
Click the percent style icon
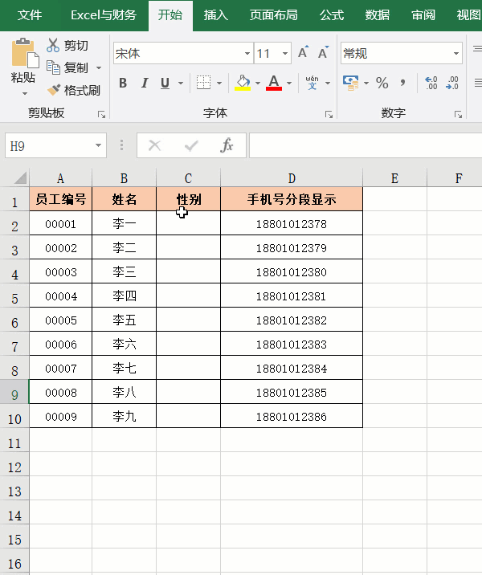click(382, 83)
